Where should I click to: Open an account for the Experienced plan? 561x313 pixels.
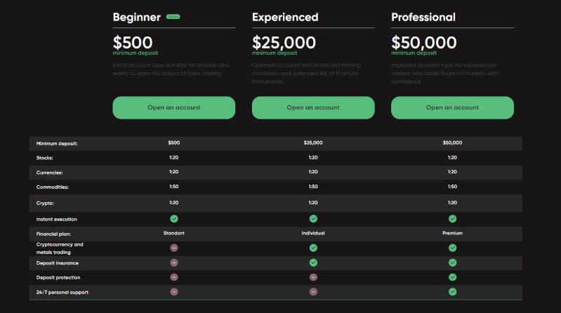tap(312, 107)
